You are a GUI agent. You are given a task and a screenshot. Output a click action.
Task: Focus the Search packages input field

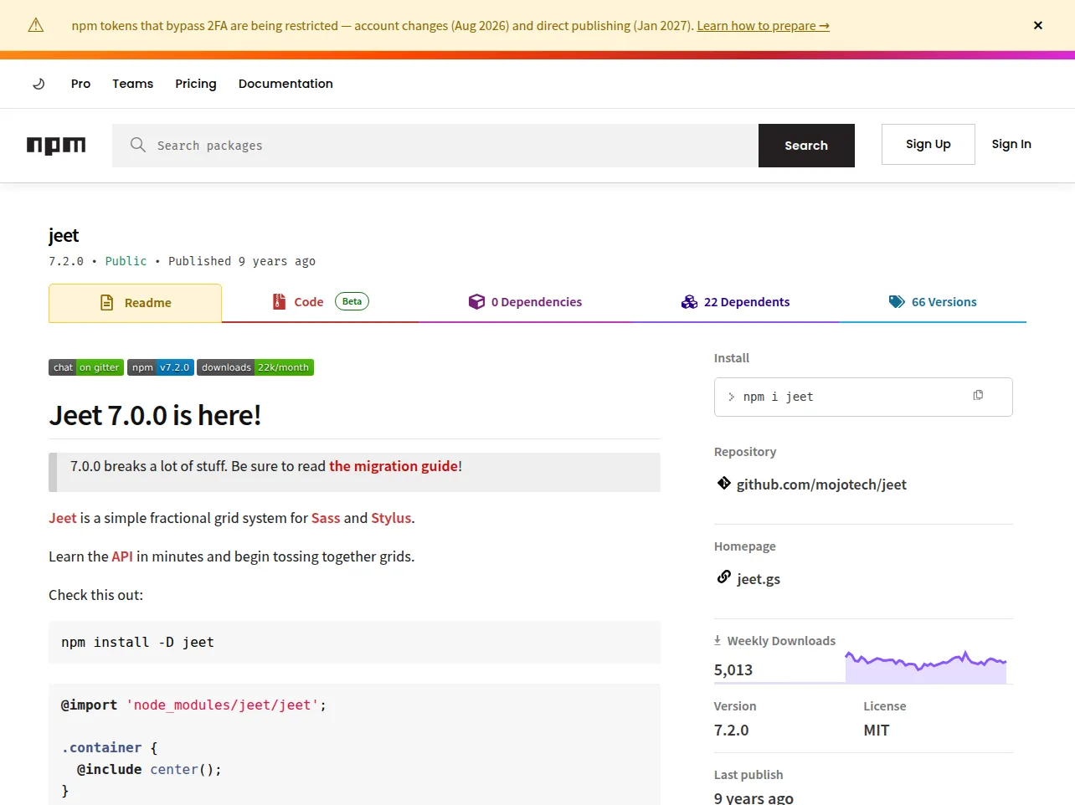[x=435, y=146]
